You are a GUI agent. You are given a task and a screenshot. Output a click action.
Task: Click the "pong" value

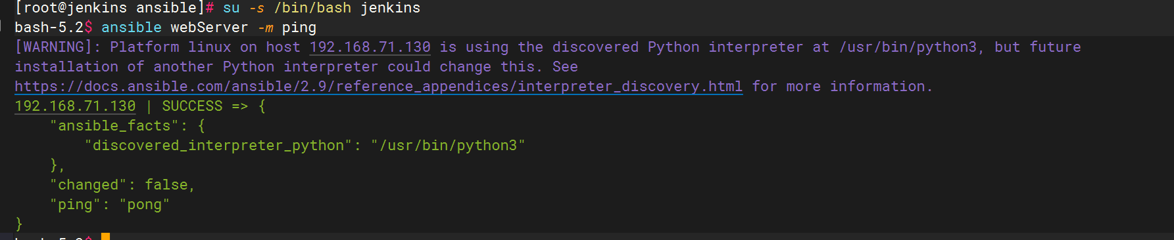(x=144, y=205)
